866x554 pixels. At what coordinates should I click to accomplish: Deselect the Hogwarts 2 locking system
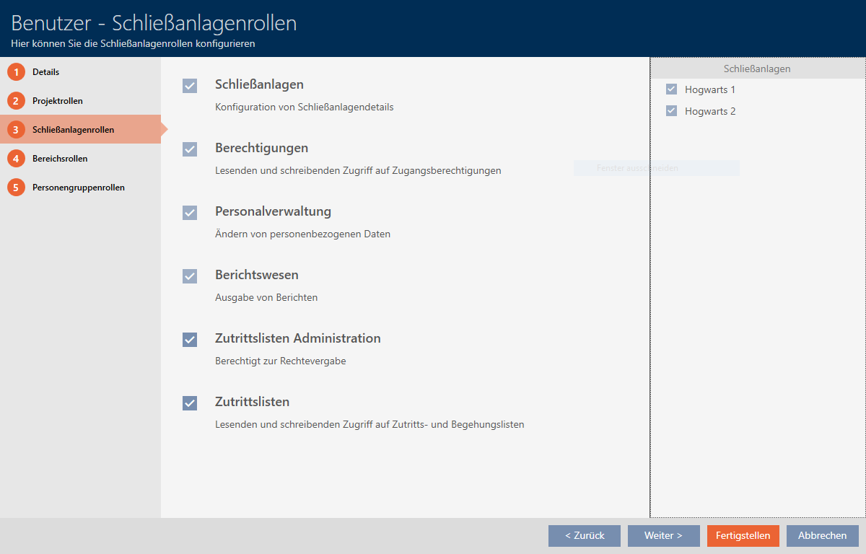(671, 111)
